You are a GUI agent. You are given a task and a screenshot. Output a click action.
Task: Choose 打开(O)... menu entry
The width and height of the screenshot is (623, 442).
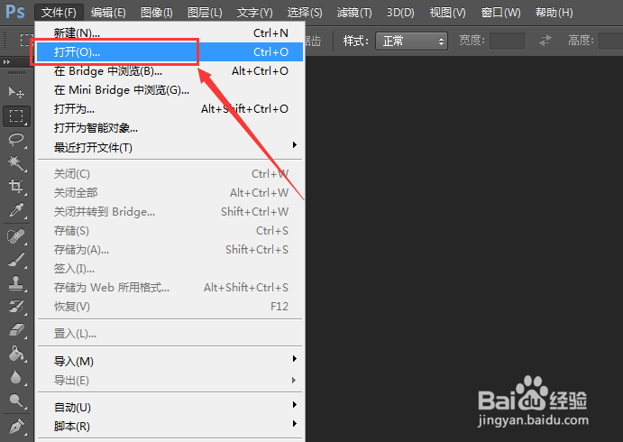[x=170, y=52]
